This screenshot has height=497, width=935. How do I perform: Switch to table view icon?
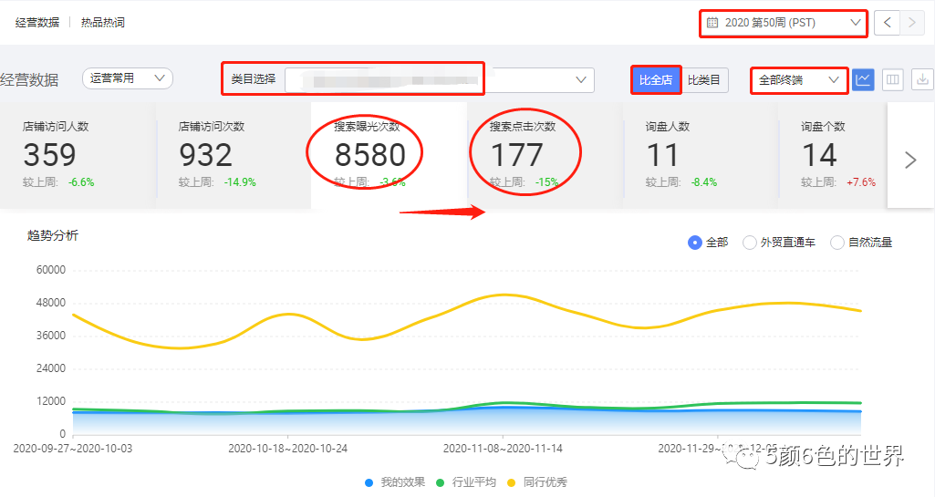(893, 79)
